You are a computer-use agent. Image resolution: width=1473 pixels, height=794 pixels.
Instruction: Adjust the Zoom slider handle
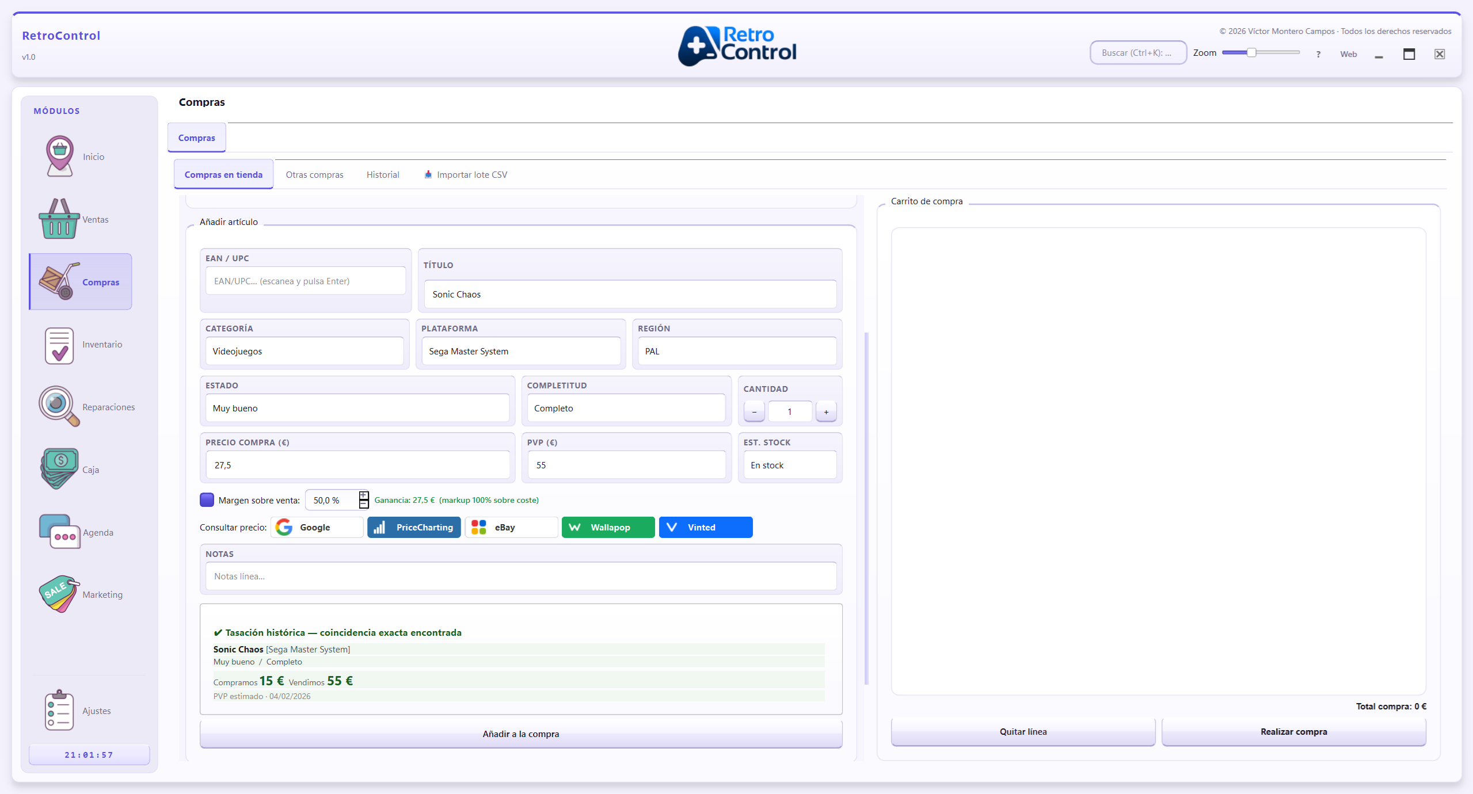point(1251,53)
